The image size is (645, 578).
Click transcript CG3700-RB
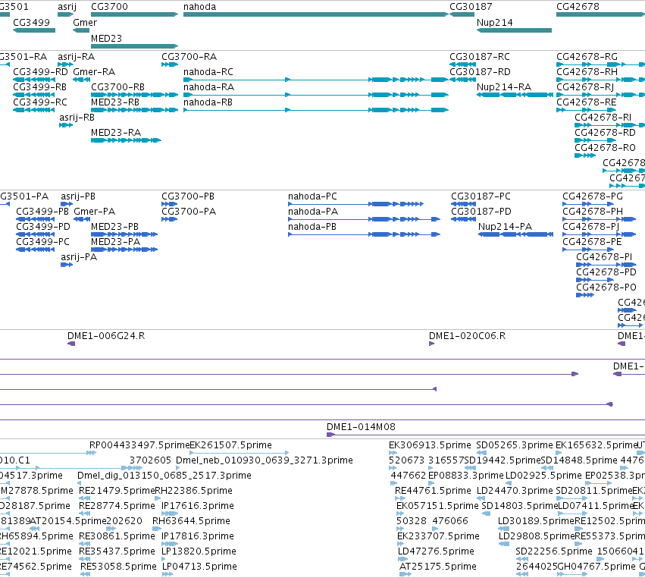click(x=134, y=95)
